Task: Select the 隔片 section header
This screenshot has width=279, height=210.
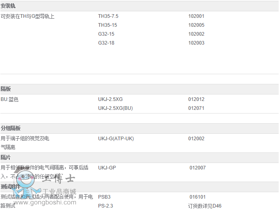Action: click(6, 158)
